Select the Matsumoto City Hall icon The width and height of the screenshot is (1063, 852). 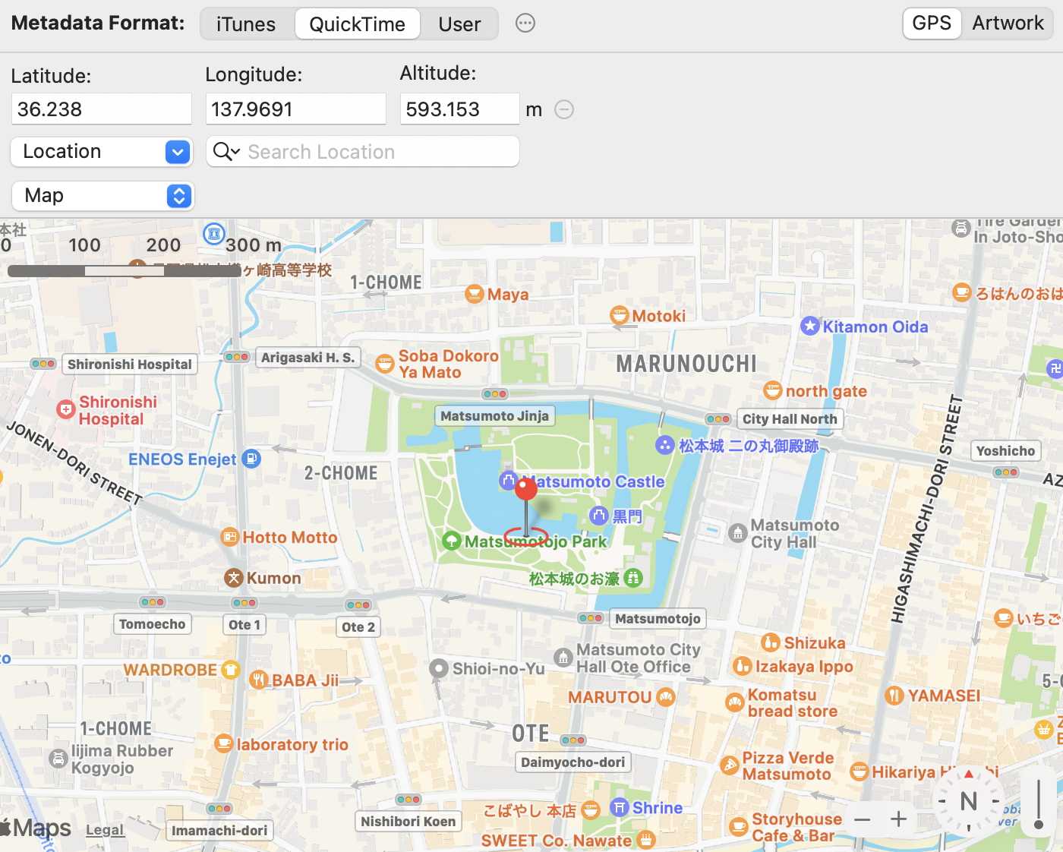click(x=738, y=533)
